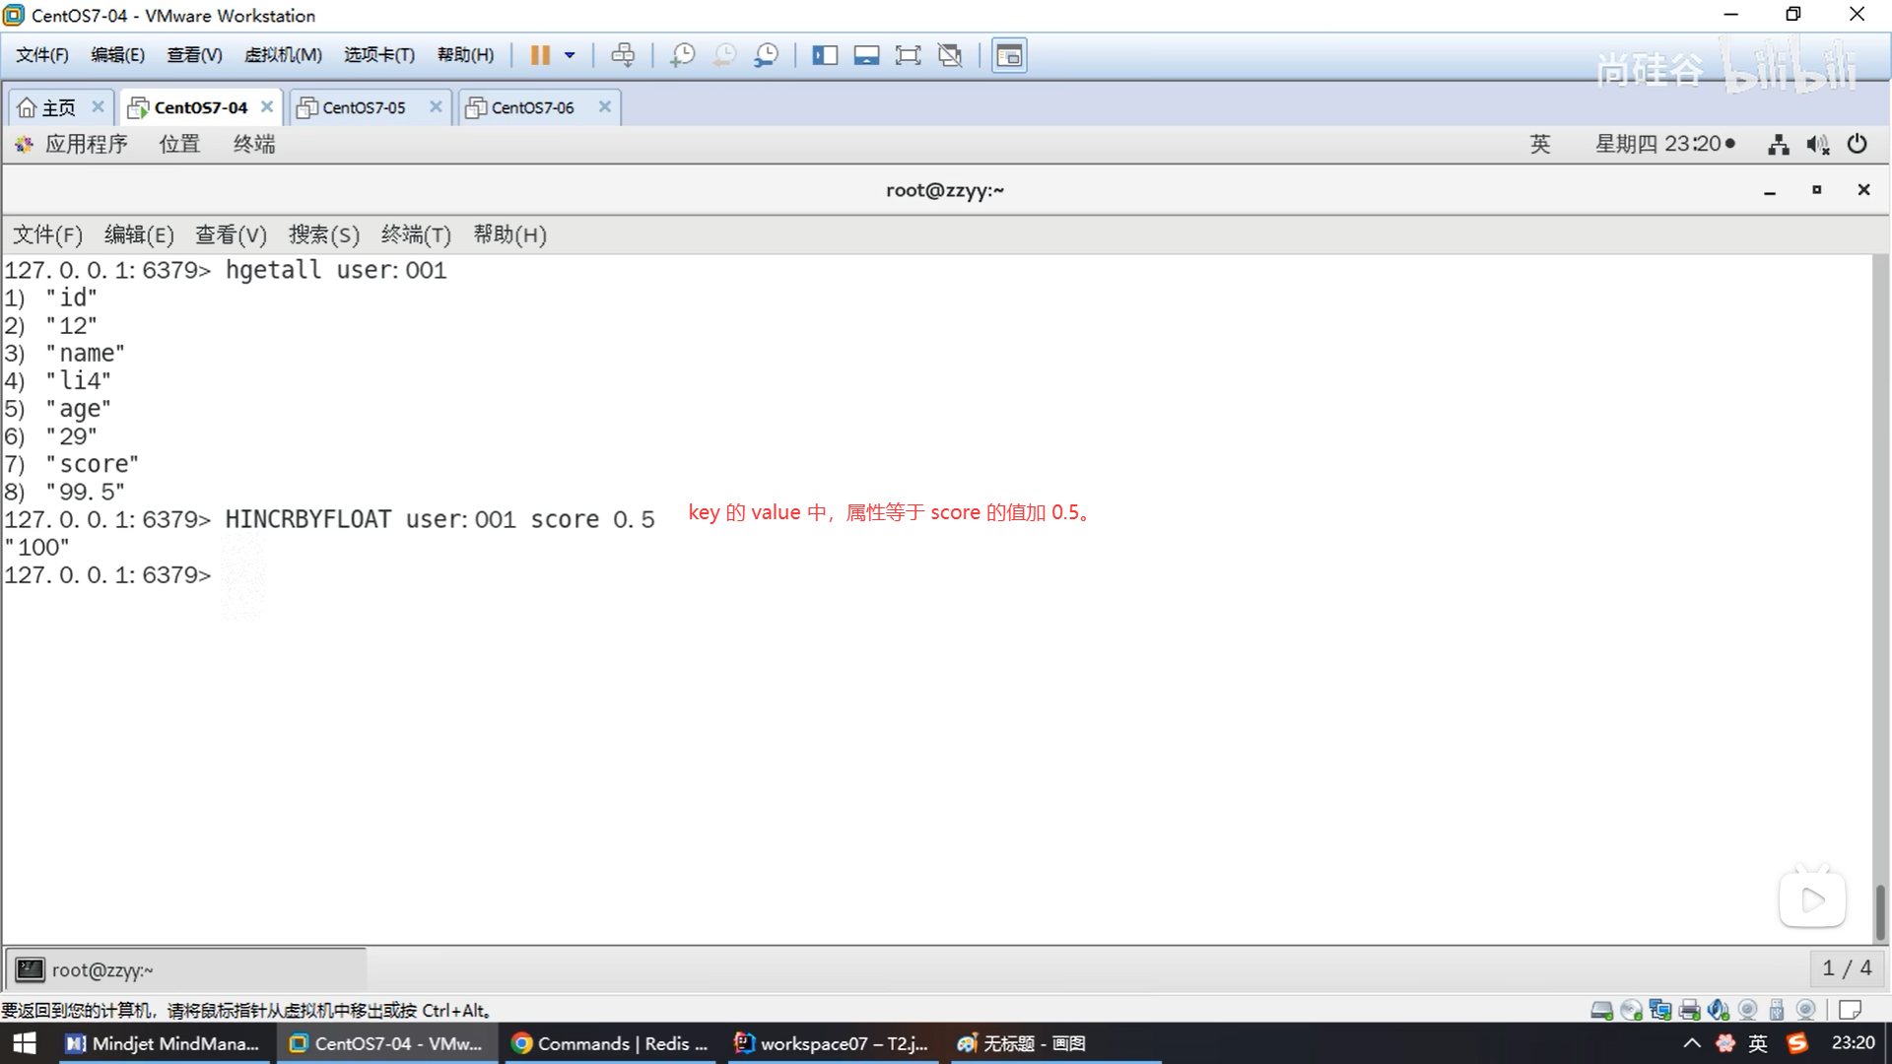The image size is (1892, 1064).
Task: Open Commands | Redis in Windows taskbar
Action: (x=611, y=1043)
